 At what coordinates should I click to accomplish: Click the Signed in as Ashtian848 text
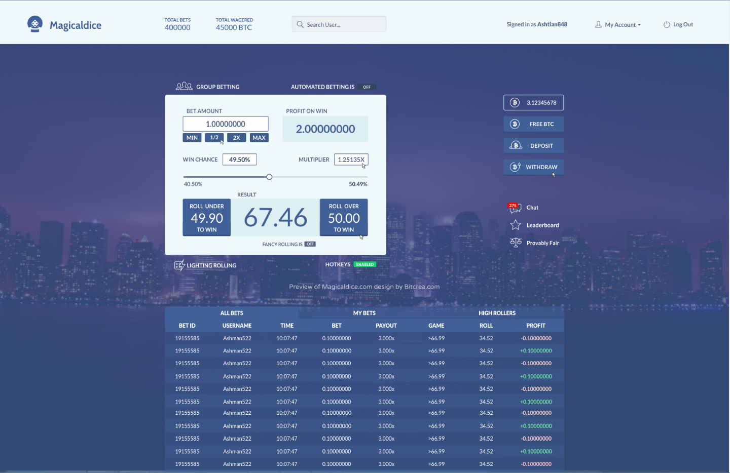(x=537, y=24)
